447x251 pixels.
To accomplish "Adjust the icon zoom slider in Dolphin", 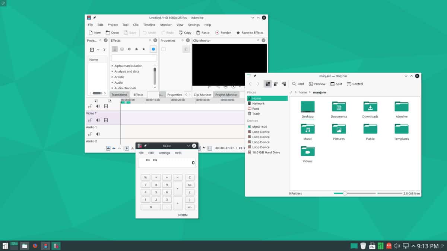I will point(345,193).
